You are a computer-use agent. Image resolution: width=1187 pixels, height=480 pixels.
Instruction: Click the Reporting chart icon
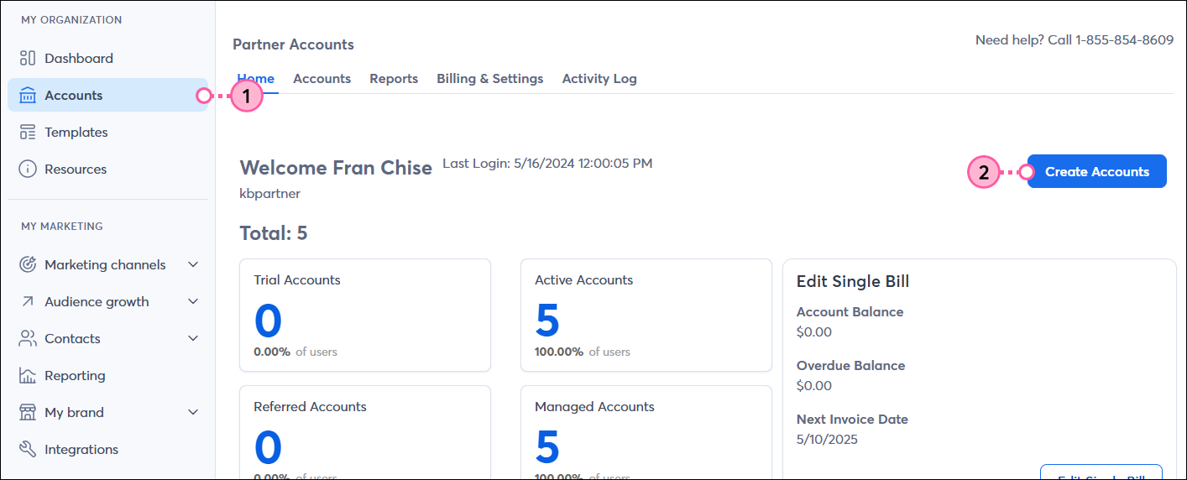[28, 375]
